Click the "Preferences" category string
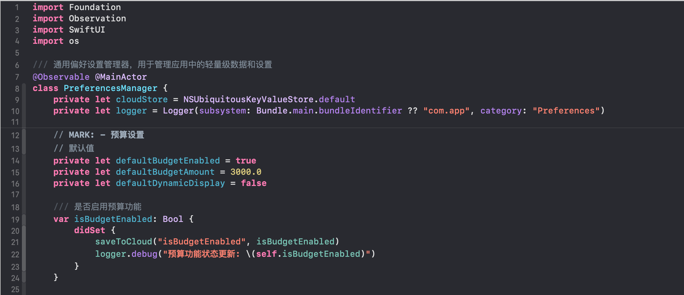The image size is (684, 295). tap(566, 111)
